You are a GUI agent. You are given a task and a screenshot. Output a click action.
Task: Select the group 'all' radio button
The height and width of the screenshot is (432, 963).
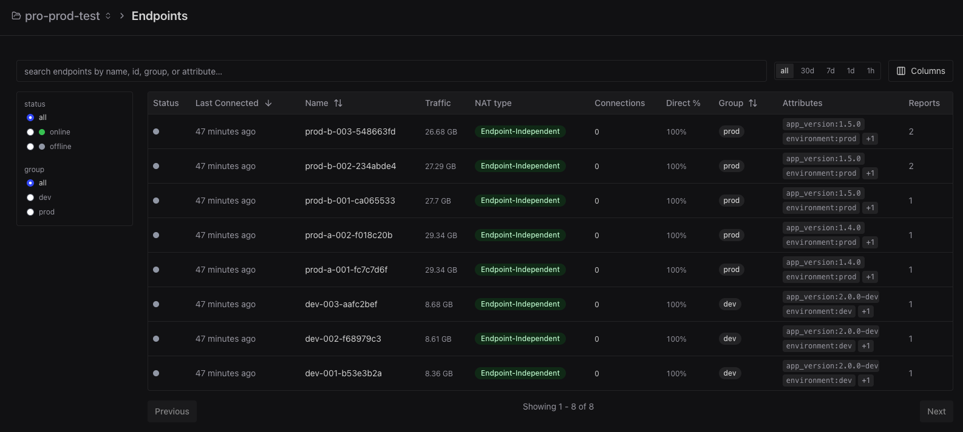[x=30, y=183]
